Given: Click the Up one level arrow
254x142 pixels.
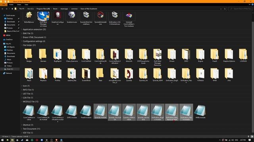Looking at the screenshot, I should coord(12,9).
